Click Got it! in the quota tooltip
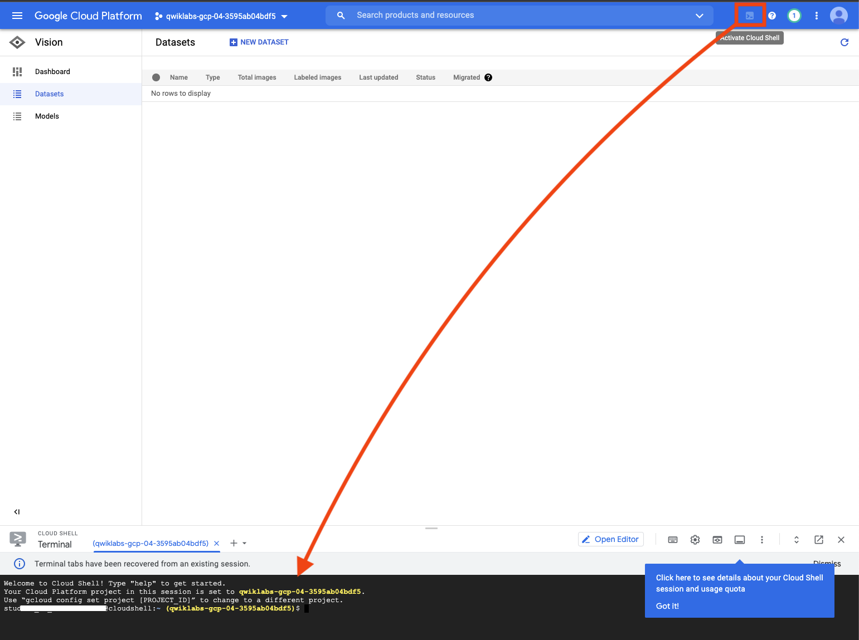The height and width of the screenshot is (640, 859). (667, 606)
